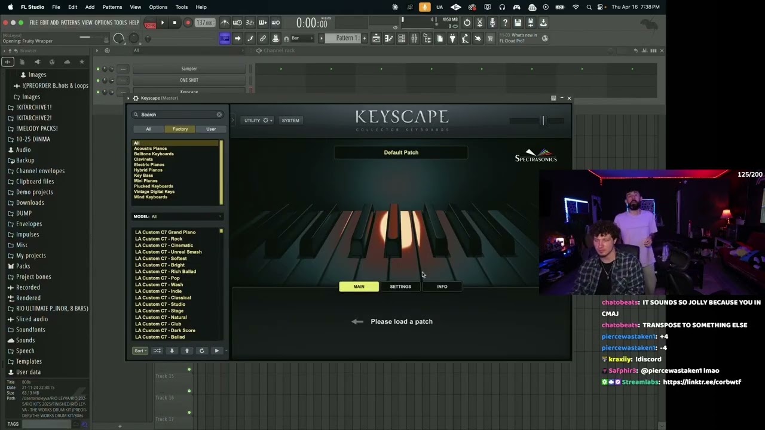
Task: Toggle the blend recording overdub
Action: point(263,23)
